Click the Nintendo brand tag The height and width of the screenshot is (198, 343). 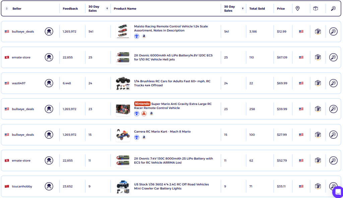pyautogui.click(x=142, y=104)
